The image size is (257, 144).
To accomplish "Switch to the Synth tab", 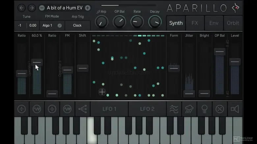I will click(x=176, y=23).
